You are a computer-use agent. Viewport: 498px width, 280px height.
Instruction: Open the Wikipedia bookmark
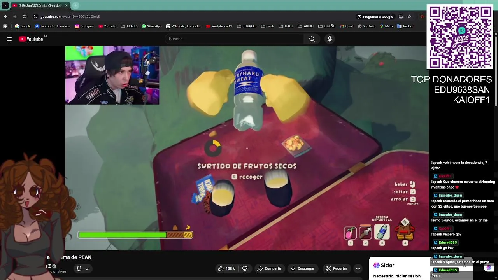(x=183, y=26)
